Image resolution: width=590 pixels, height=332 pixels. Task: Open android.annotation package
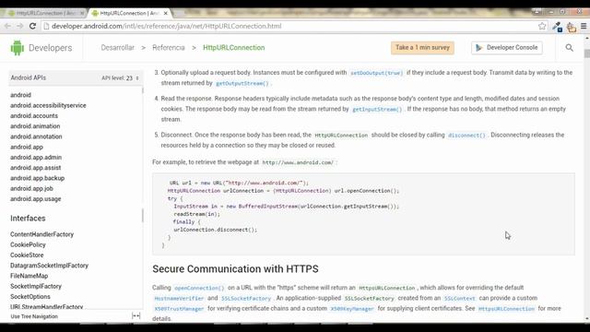(36, 136)
